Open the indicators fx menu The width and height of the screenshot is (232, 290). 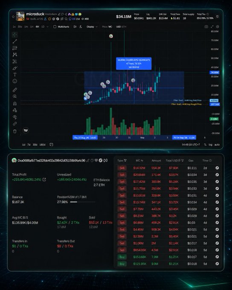(x=81, y=26)
